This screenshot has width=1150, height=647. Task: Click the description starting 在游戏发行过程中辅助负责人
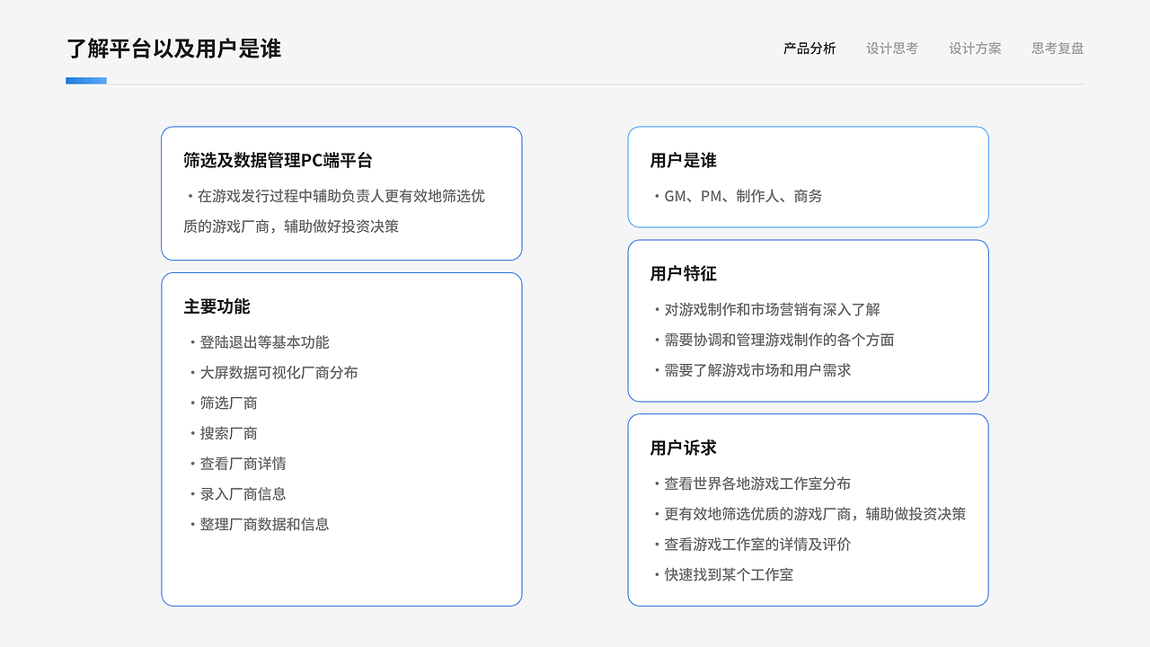(334, 211)
